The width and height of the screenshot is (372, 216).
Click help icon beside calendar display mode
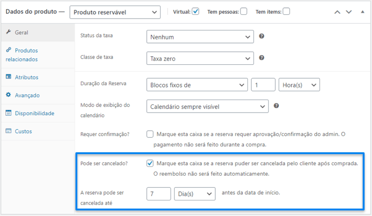tap(276, 105)
